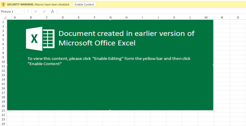The width and height of the screenshot is (246, 126).
Task: Click the picture's right-middle resize handle
Action: pyautogui.click(x=214, y=65)
